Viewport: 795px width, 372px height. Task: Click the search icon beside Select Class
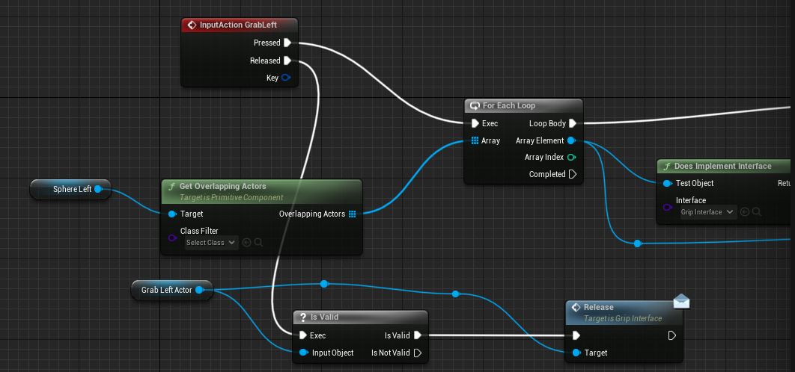(258, 242)
